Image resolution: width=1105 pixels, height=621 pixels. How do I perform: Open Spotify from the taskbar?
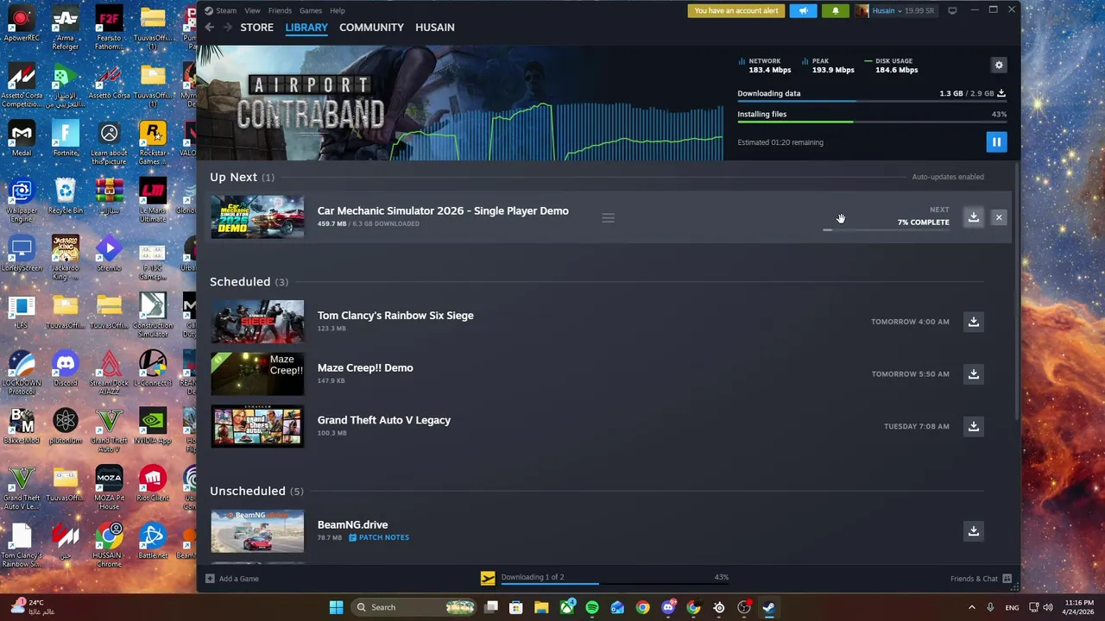coord(591,607)
